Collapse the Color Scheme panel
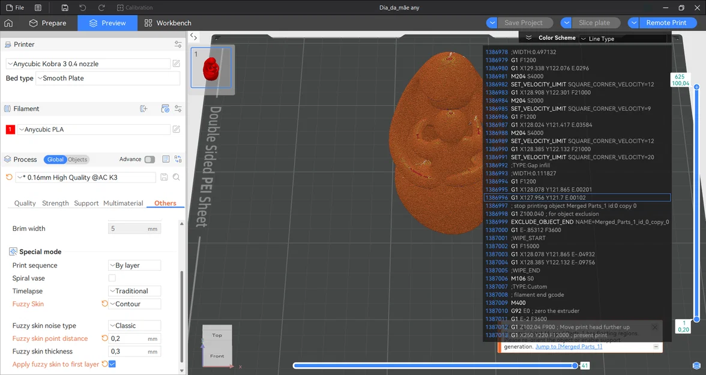Viewport: 706px width, 375px height. (x=528, y=38)
